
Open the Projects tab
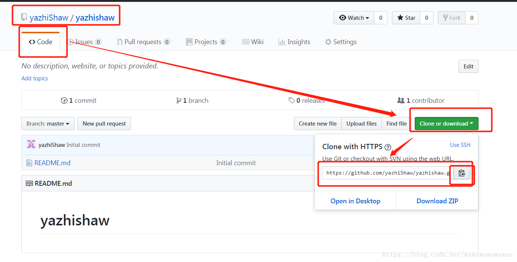[206, 42]
